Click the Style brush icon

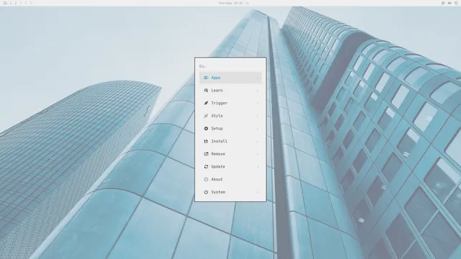coord(206,116)
